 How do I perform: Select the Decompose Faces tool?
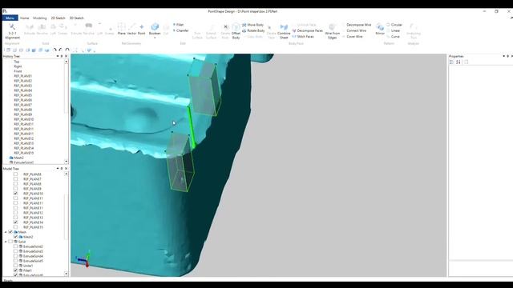point(307,30)
